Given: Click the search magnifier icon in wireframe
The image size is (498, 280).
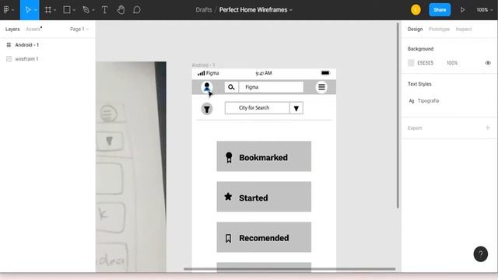Looking at the screenshot, I should click(x=231, y=87).
